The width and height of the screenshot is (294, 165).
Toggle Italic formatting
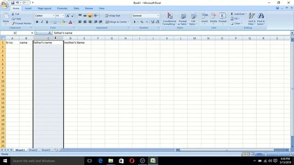42,22
